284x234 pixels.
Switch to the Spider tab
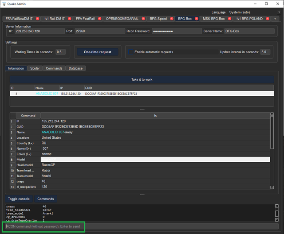35,68
